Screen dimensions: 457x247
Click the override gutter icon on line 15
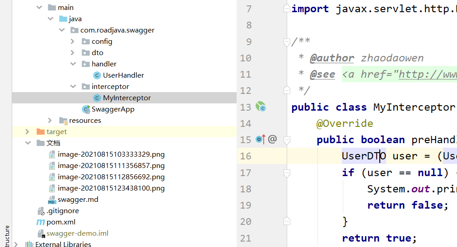point(261,140)
